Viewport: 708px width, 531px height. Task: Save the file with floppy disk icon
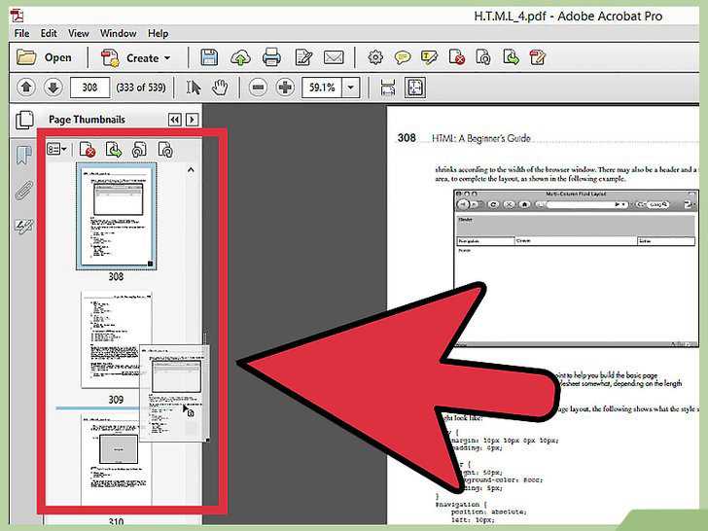tap(209, 57)
